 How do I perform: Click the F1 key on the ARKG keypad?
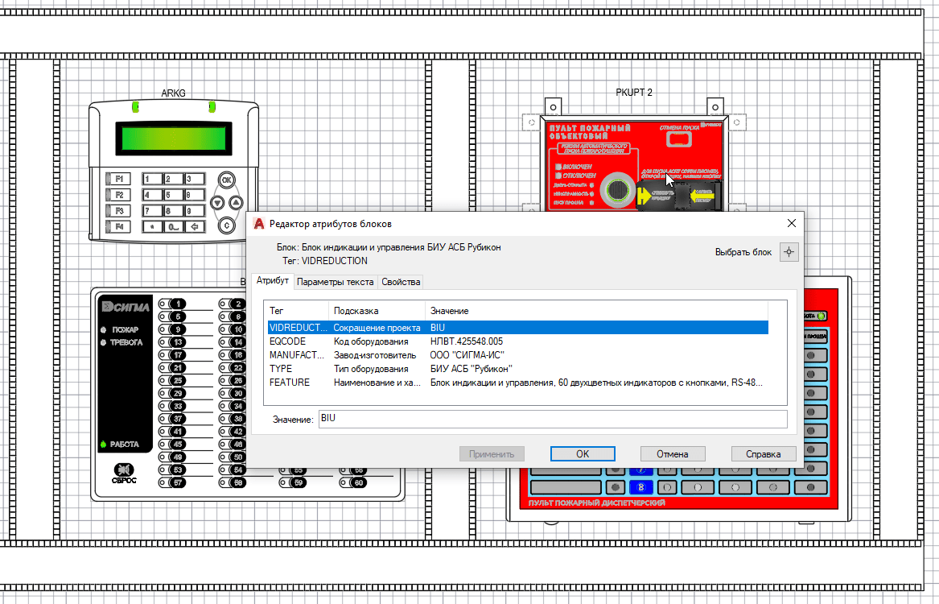coord(118,179)
